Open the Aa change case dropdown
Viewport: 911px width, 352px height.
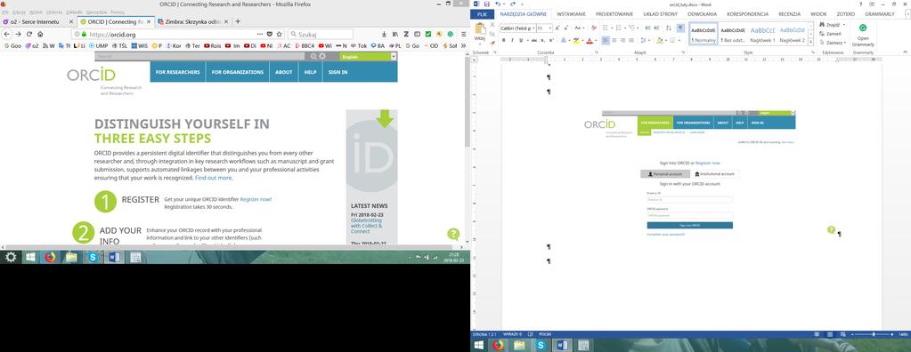(x=579, y=28)
